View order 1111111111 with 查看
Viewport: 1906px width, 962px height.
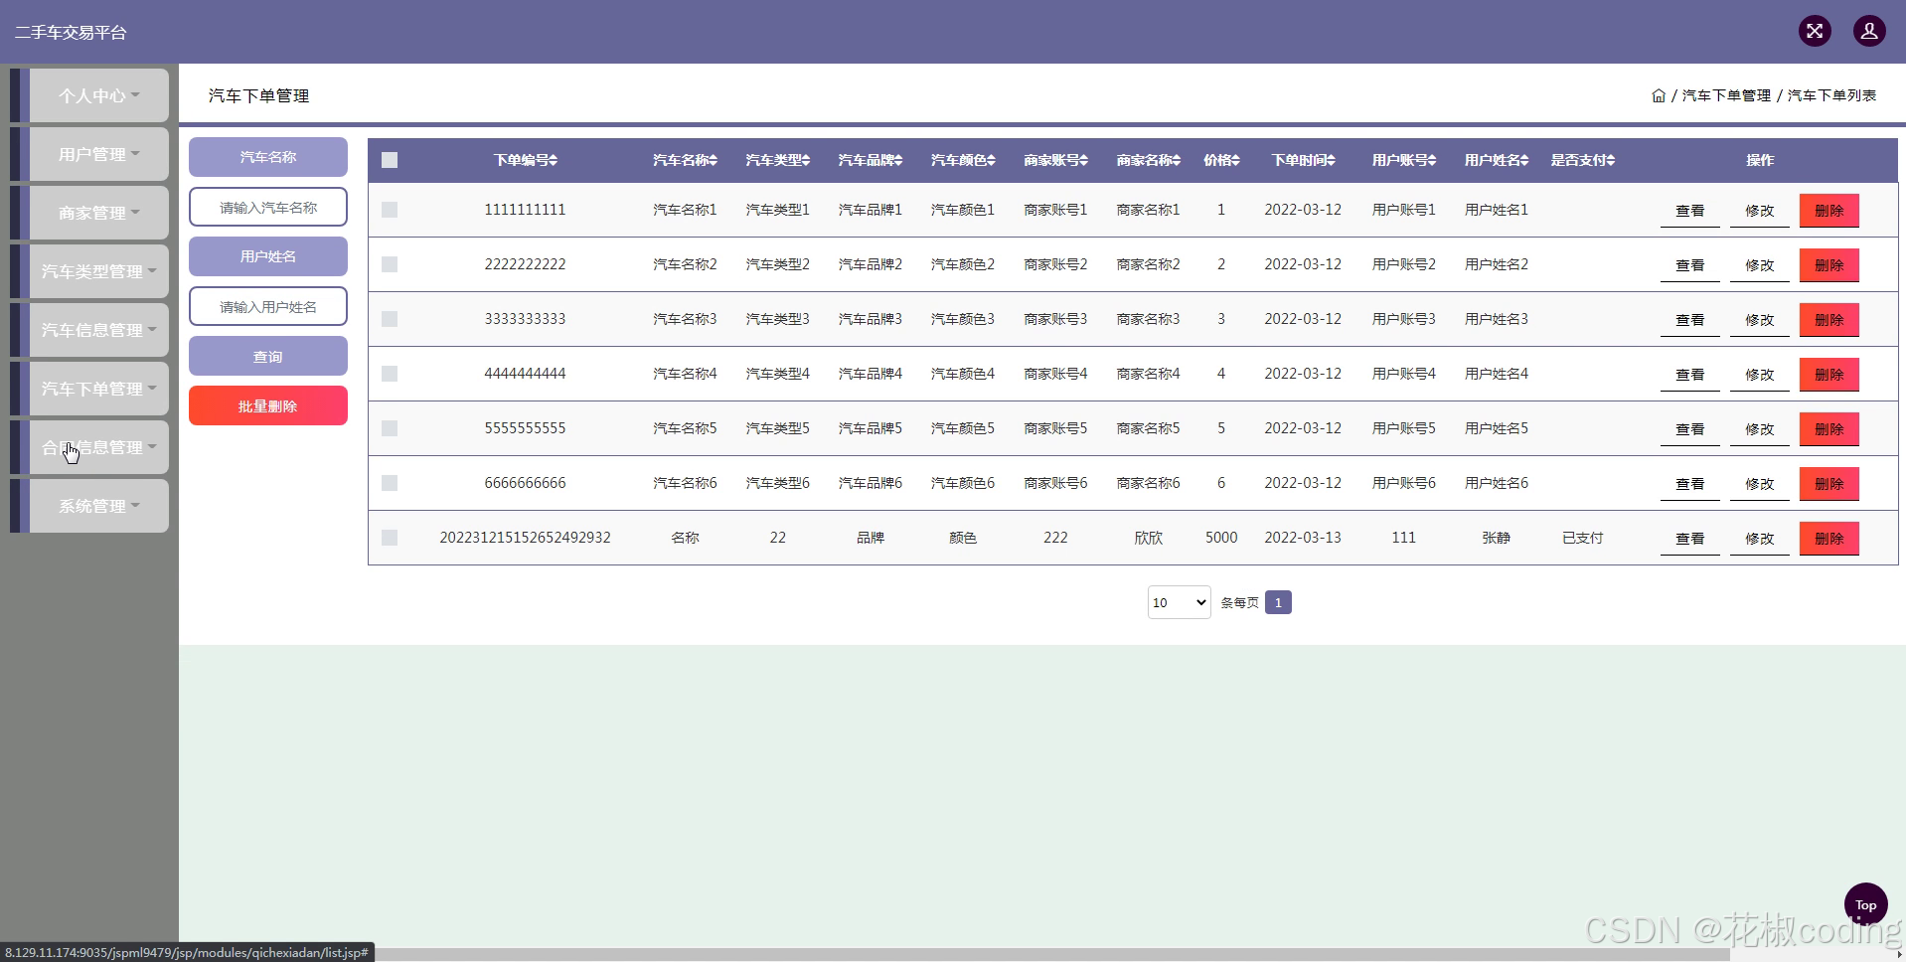[1689, 211]
